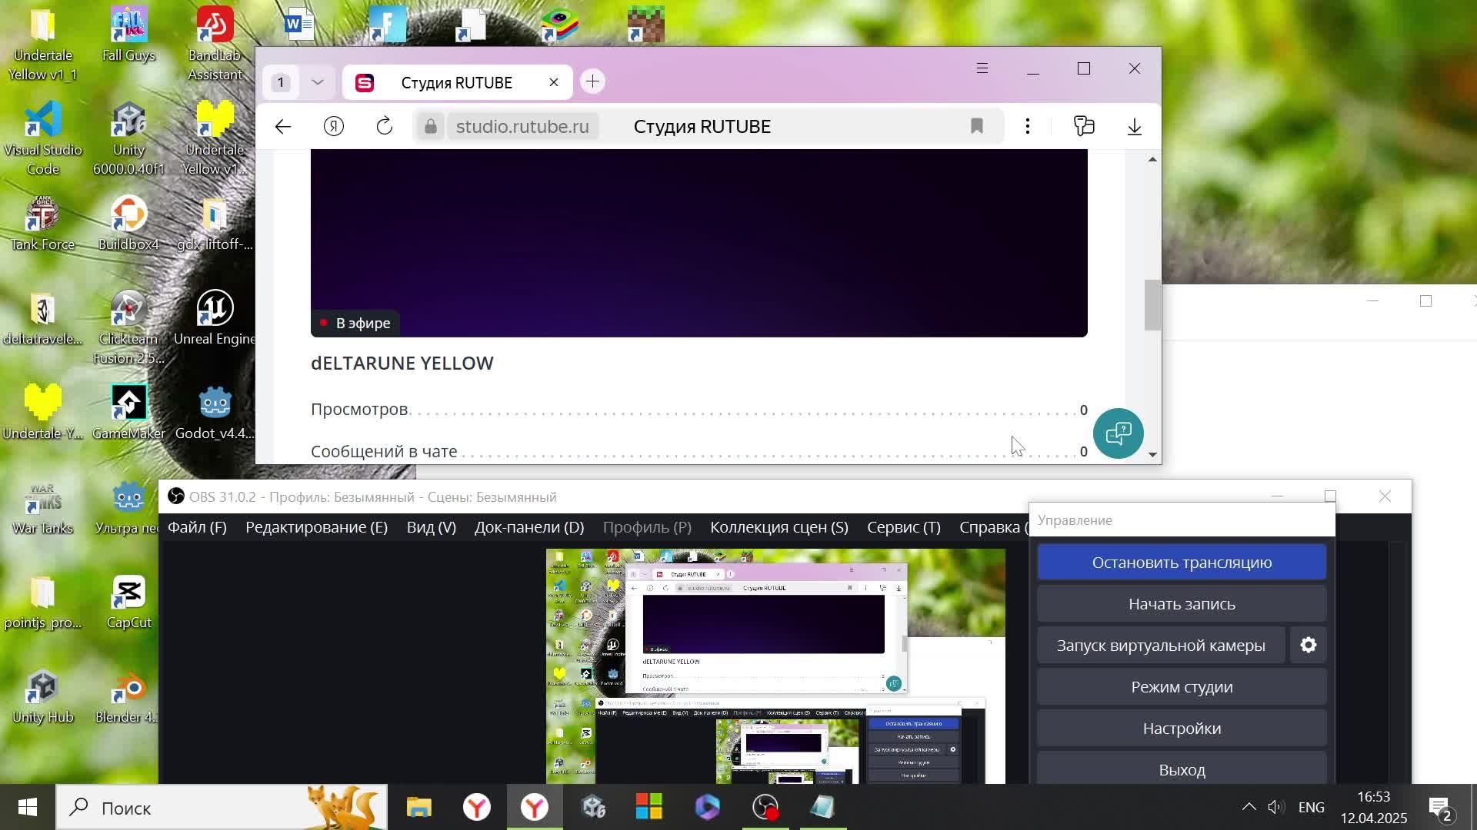Click the browser vertical scrollbar thumb
The width and height of the screenshot is (1477, 830).
(1152, 305)
